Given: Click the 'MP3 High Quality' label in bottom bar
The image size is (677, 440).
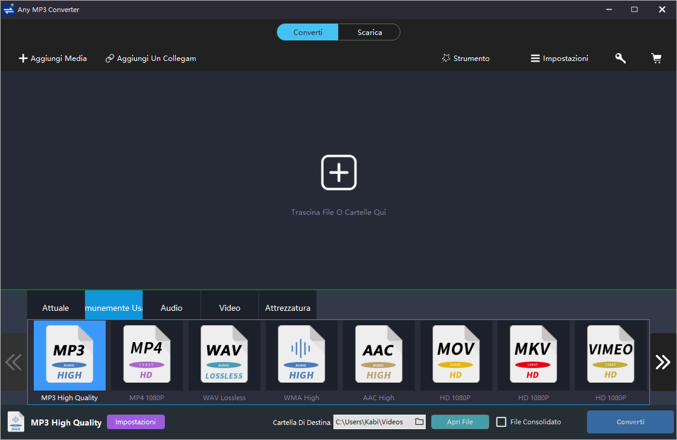Looking at the screenshot, I should [x=66, y=422].
